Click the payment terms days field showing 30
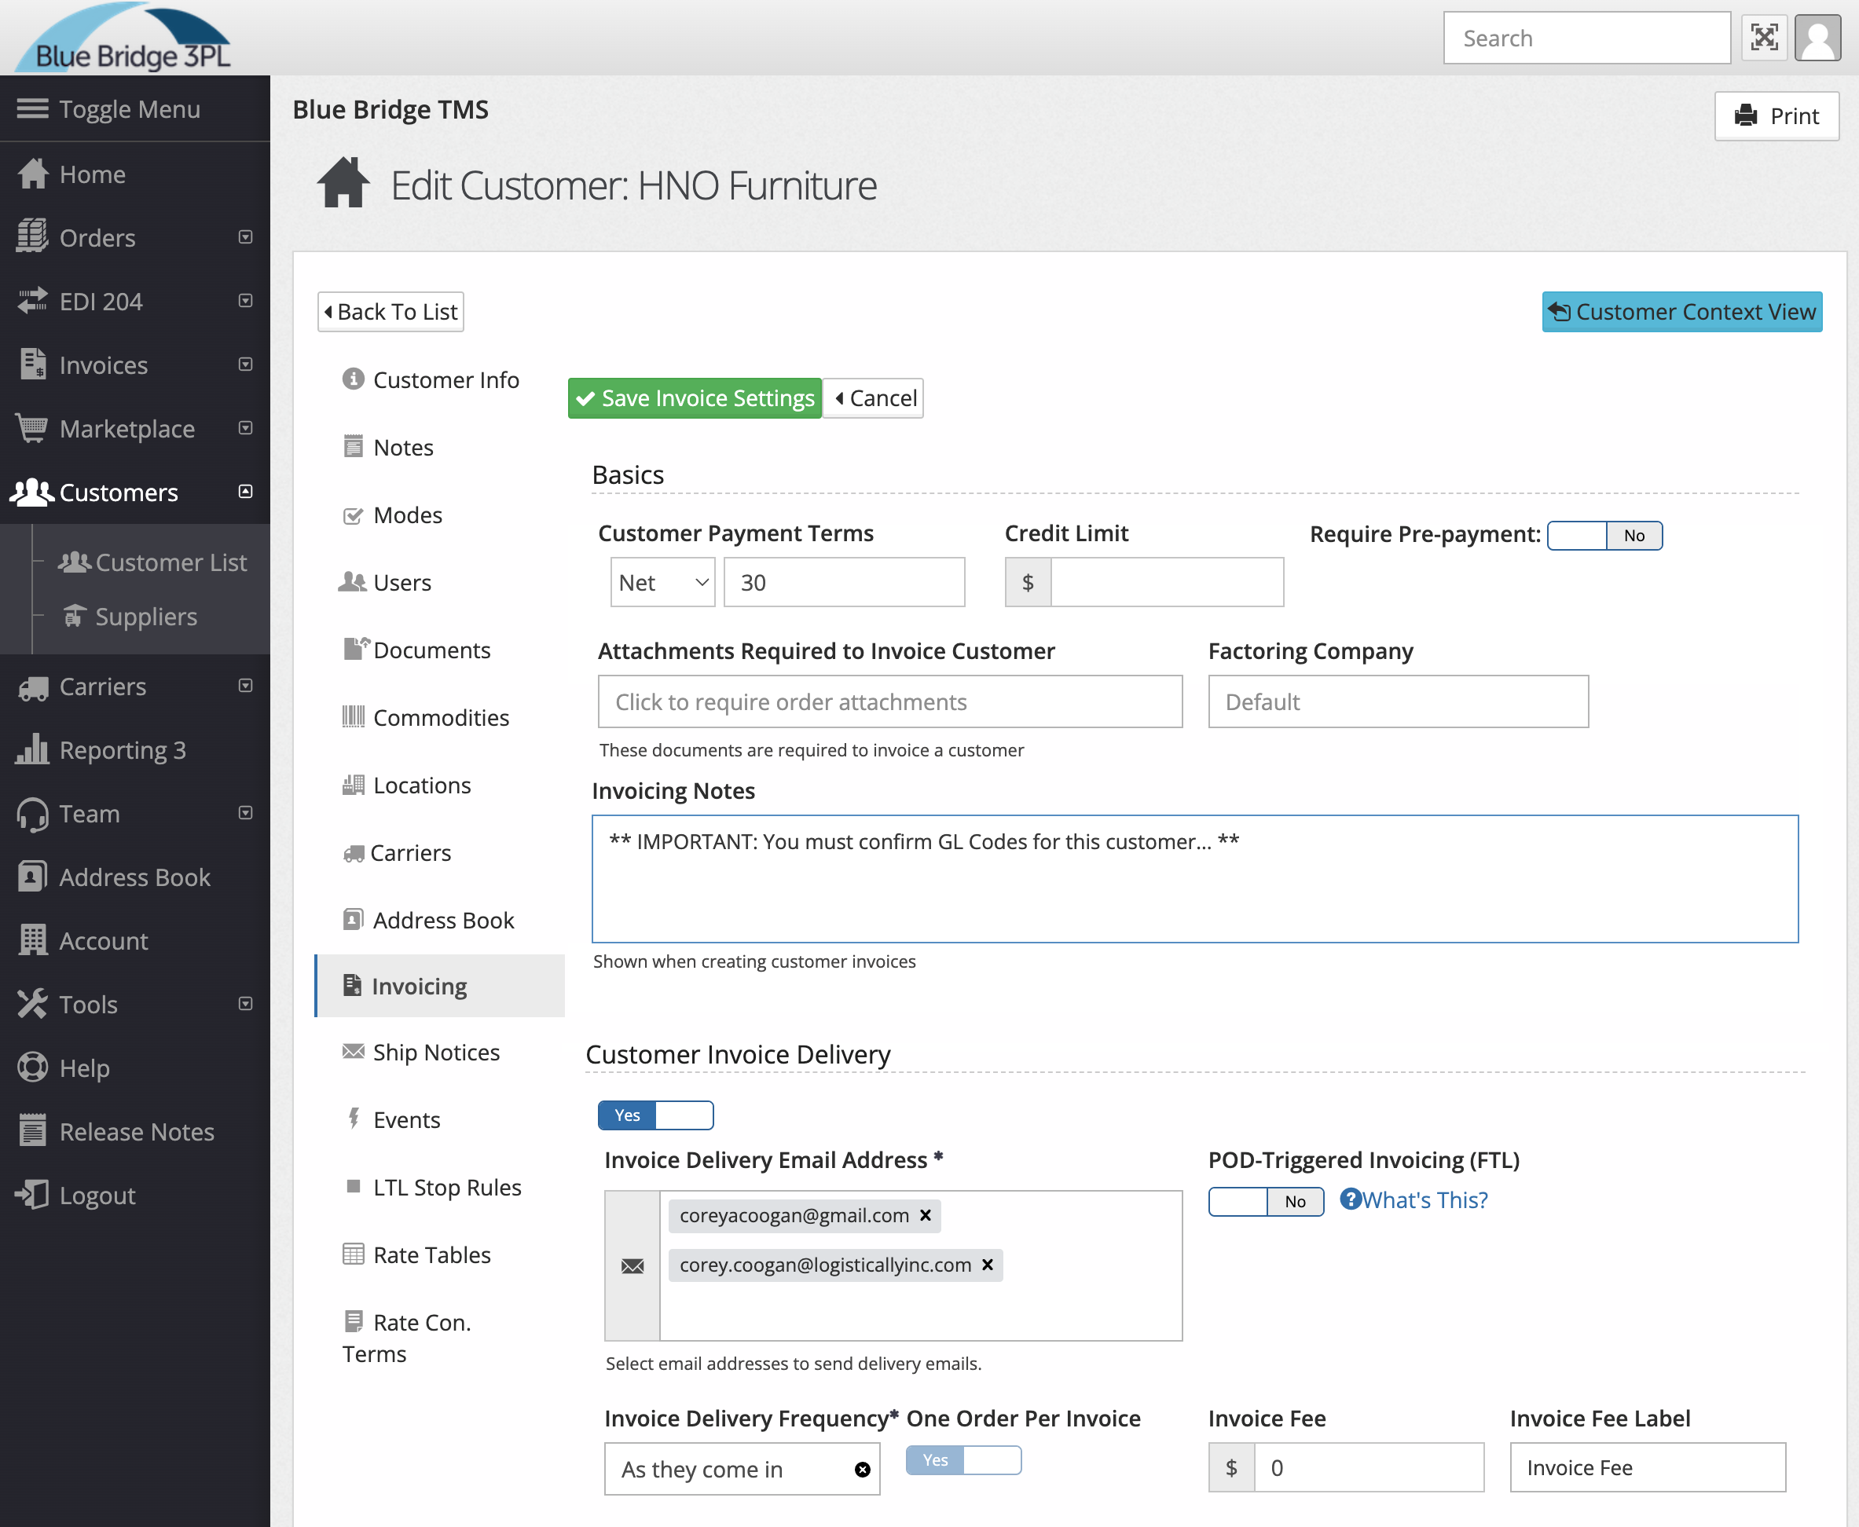1859x1527 pixels. coord(844,582)
